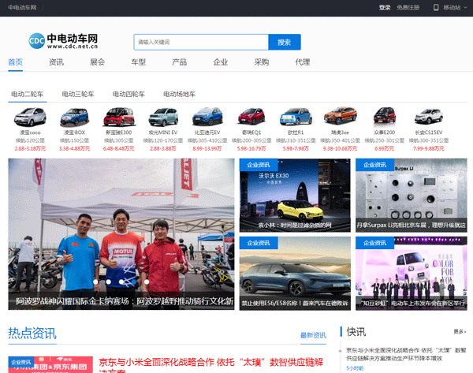This screenshot has height=373, width=473.
Task: Focus the keyword search input field
Action: pos(201,42)
